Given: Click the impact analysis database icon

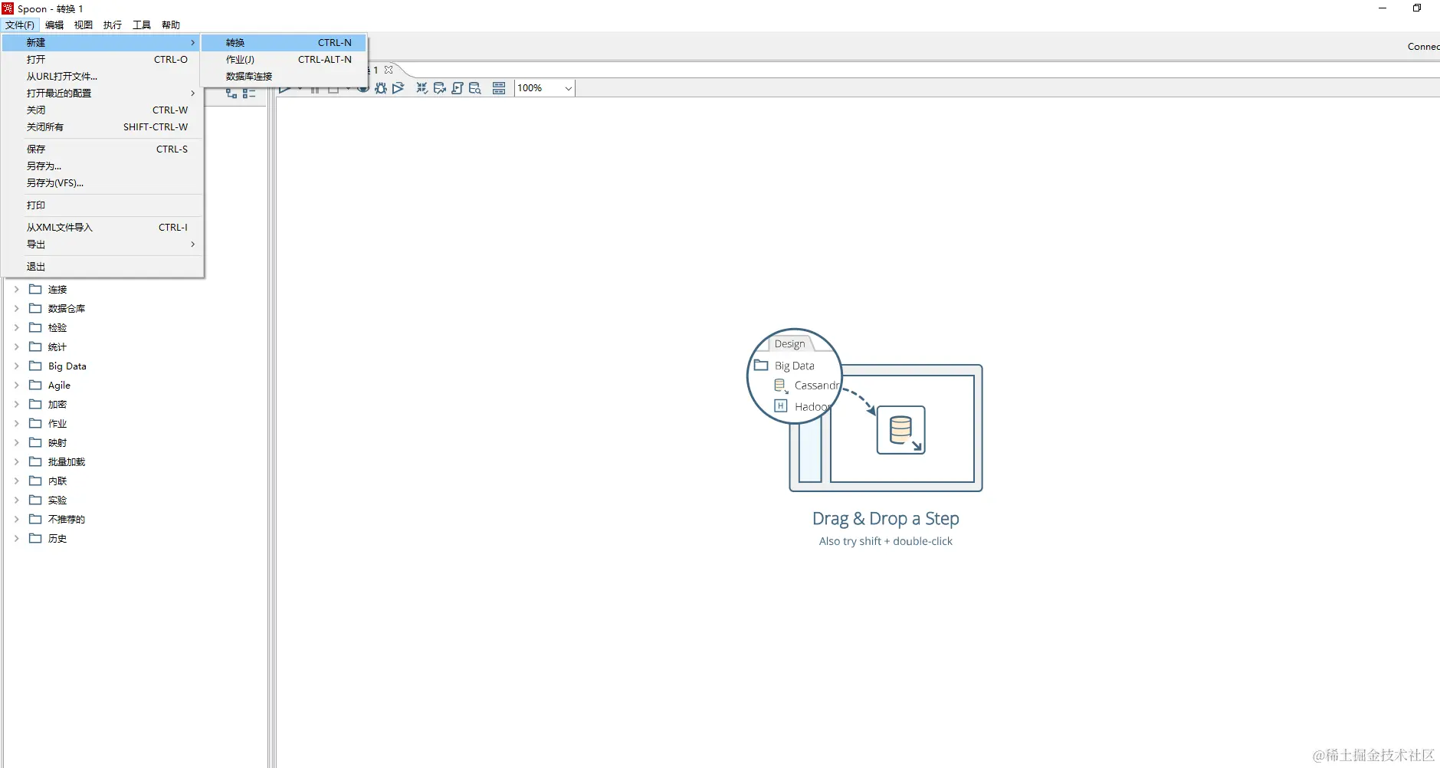Looking at the screenshot, I should pyautogui.click(x=440, y=88).
